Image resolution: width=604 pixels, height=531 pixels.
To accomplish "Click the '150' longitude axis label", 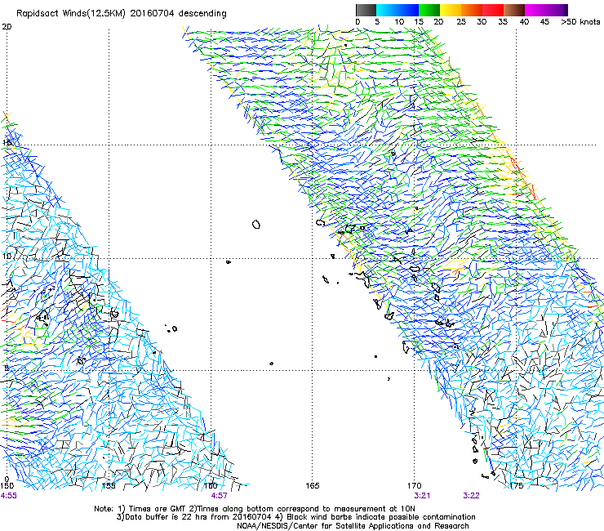I will [x=7, y=485].
